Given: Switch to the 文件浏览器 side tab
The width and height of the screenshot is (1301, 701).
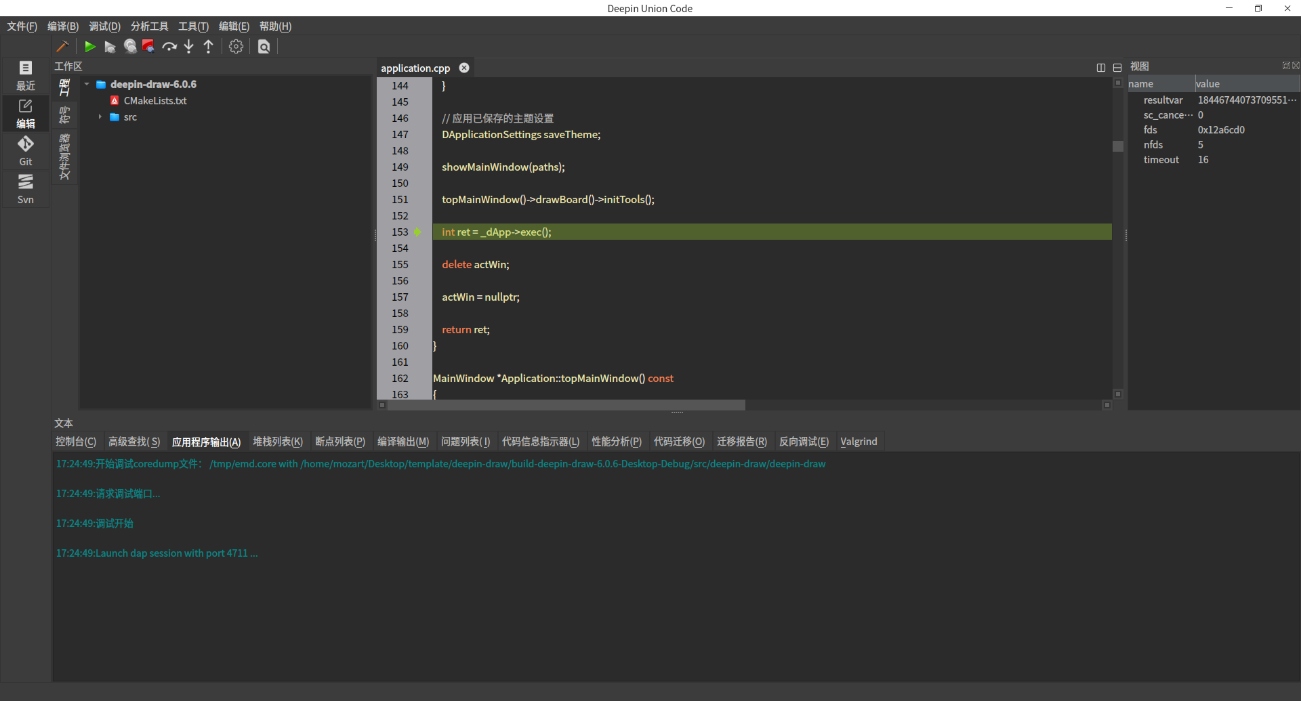Looking at the screenshot, I should point(65,156).
